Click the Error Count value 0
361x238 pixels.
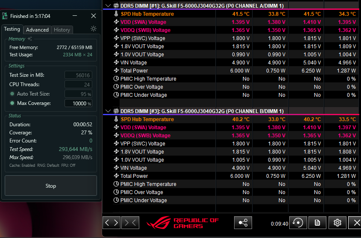[91, 140]
